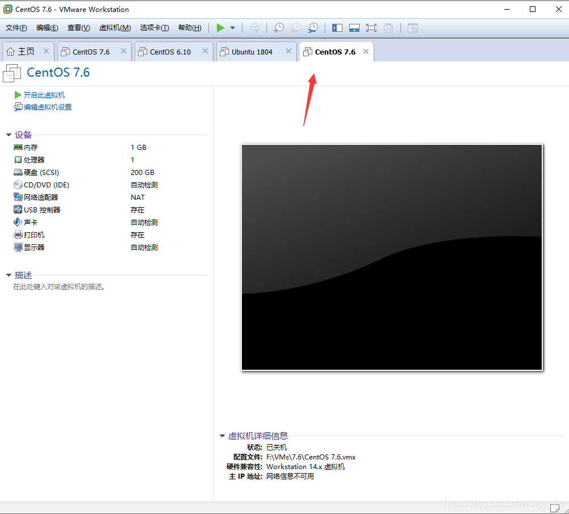The width and height of the screenshot is (569, 514).
Task: Click the 已关机 status text
Action: coord(277,447)
